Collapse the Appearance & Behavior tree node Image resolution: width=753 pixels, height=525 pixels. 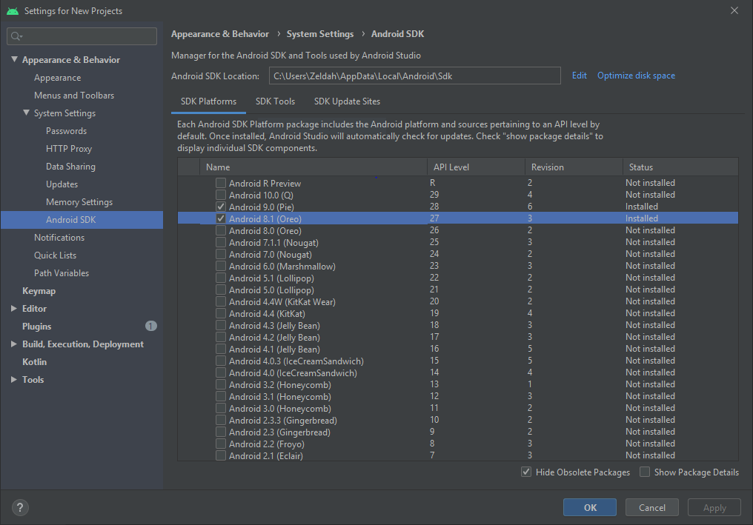pos(14,59)
